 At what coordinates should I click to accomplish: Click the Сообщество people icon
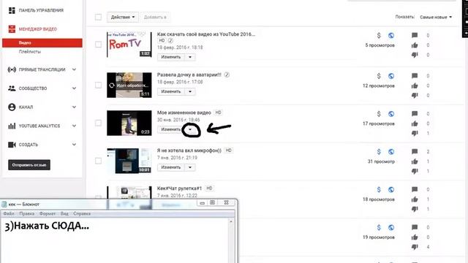12,88
